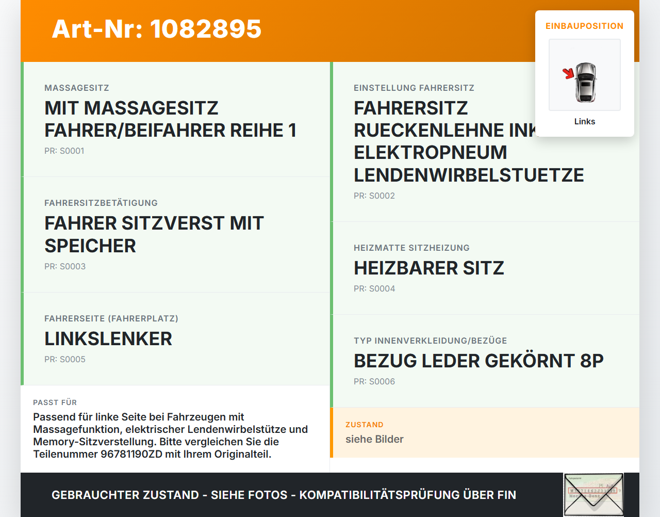
Task: Click HEIZMATTE SITZHEIZUNG label
Action: (411, 248)
